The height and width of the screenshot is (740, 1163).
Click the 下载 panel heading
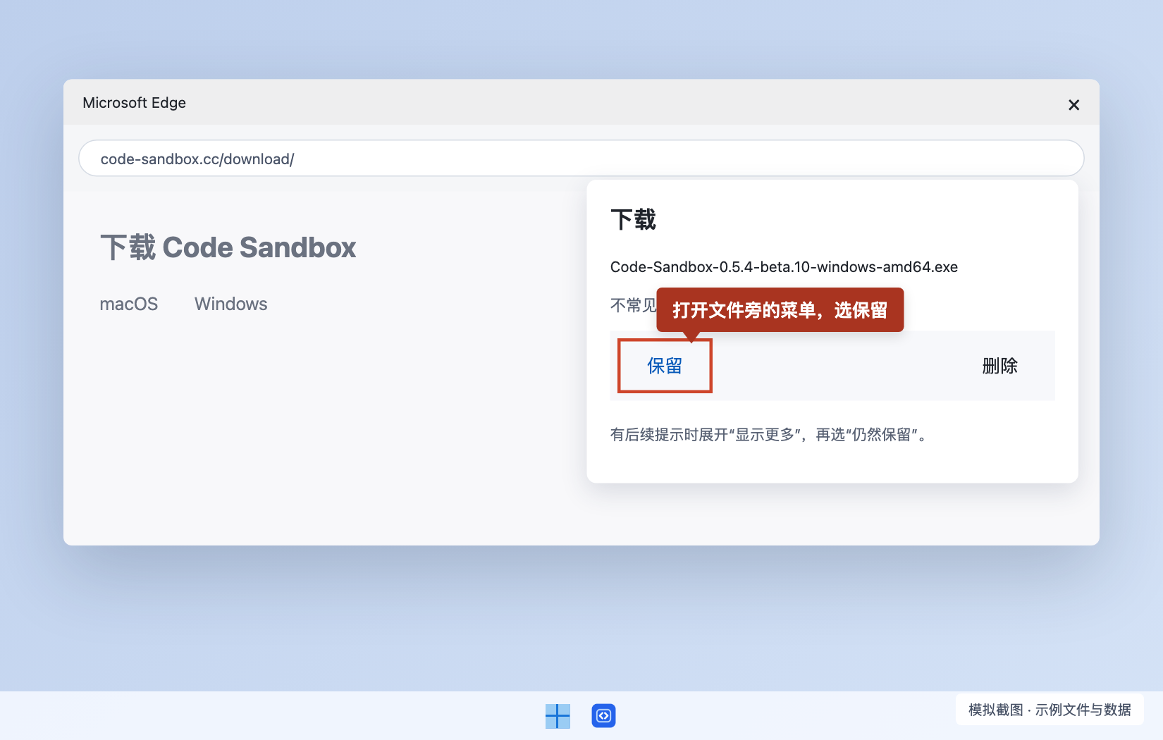633,220
